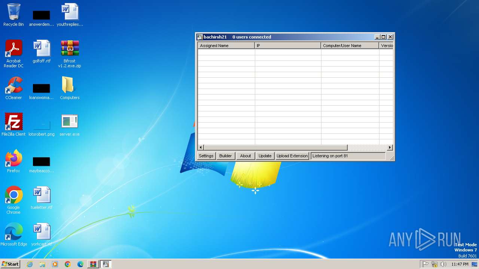Open media player taskbar icon

click(55, 264)
